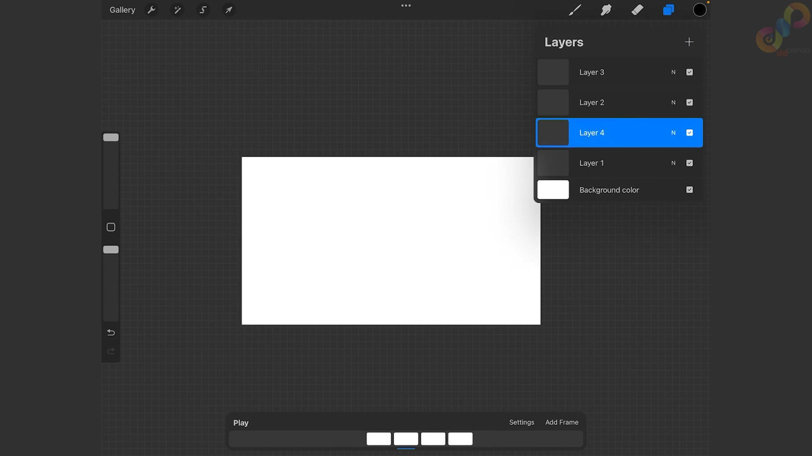Toggle visibility checkbox of Layer 2

[690, 103]
